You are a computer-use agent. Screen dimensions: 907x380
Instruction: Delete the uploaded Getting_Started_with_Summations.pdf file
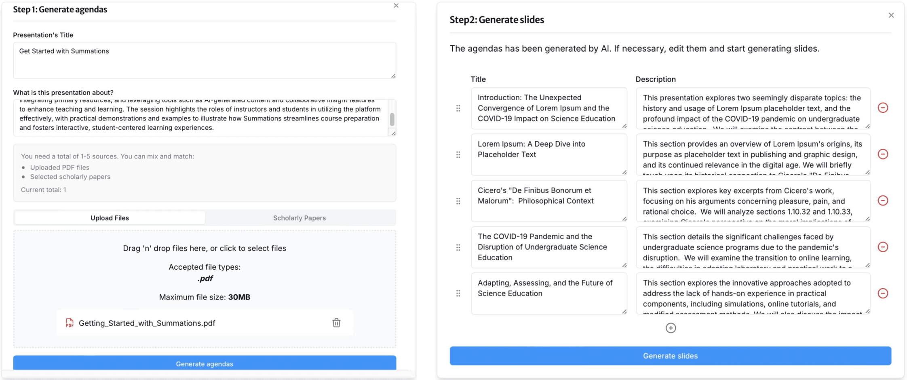[x=336, y=323]
